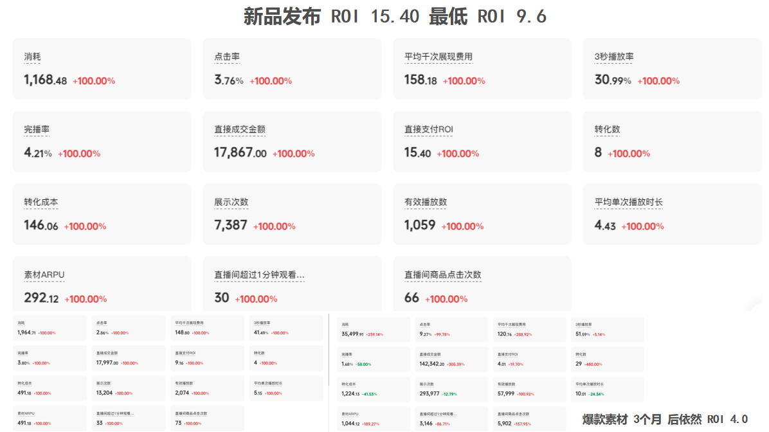Select the 消耗 value 35,499.91
The width and height of the screenshot is (769, 432).
352,334
